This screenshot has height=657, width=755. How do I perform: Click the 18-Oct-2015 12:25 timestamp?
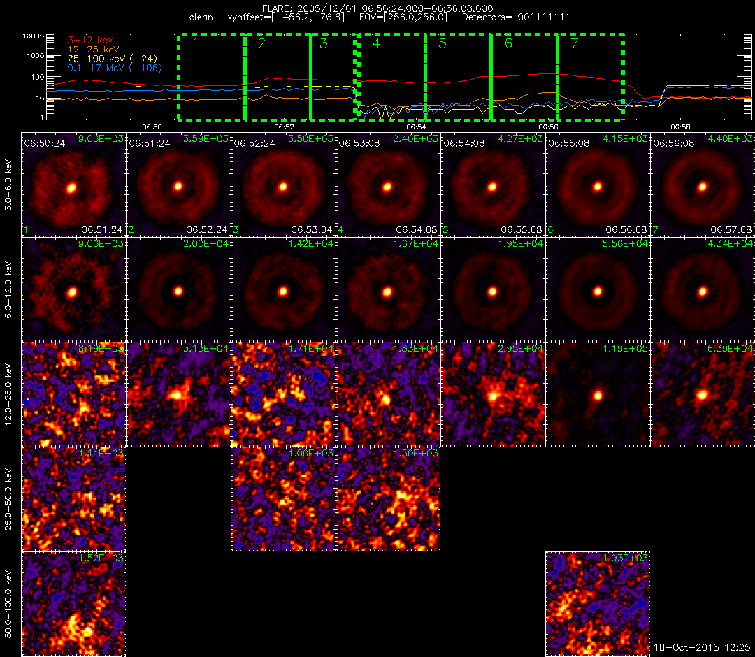(x=702, y=647)
